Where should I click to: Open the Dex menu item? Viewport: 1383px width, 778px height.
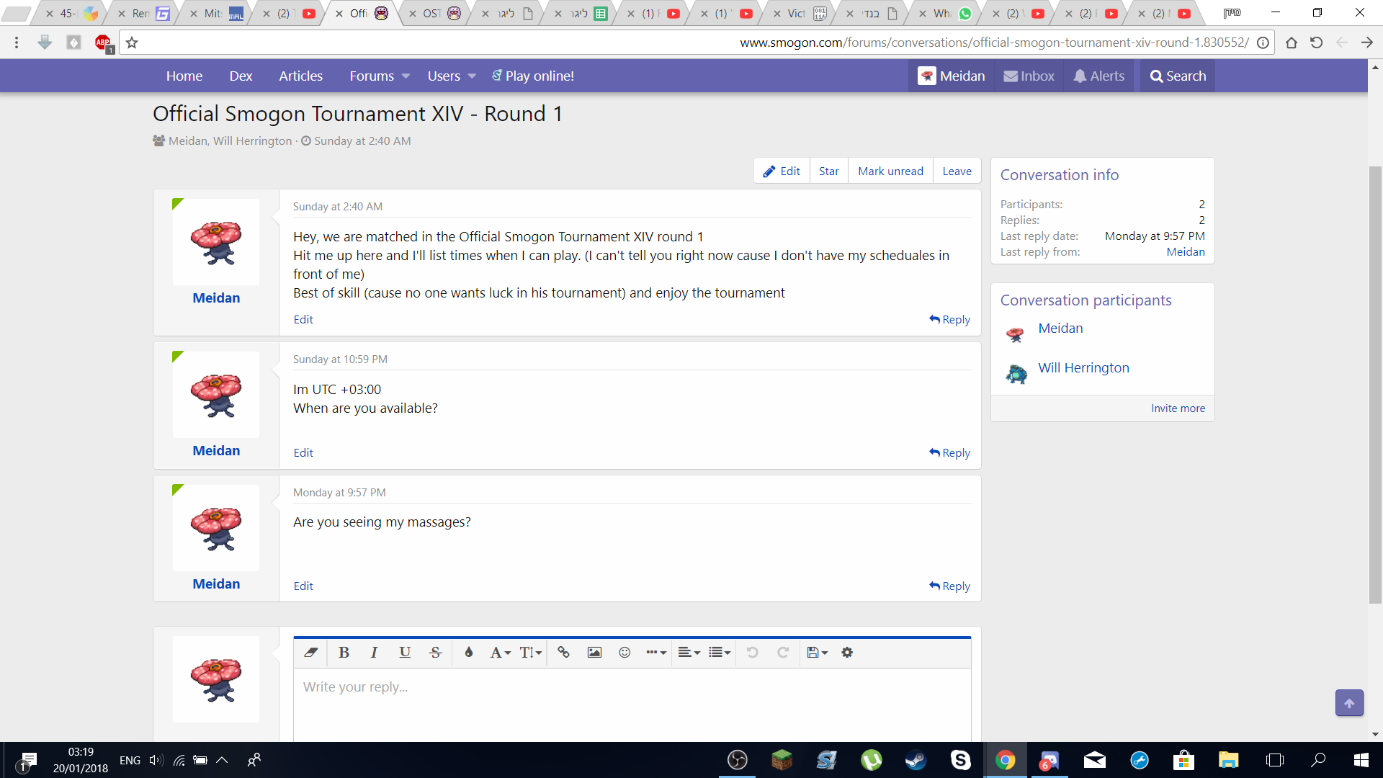pos(241,76)
